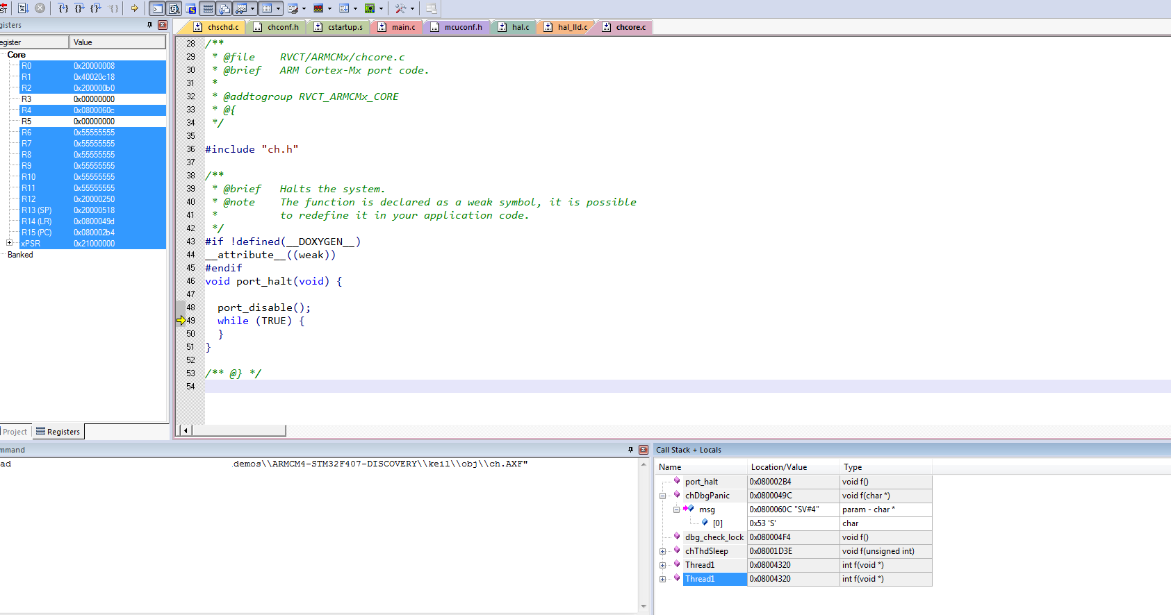Click the Type column header
Screen dimensions: 1171x615
pyautogui.click(x=885, y=467)
